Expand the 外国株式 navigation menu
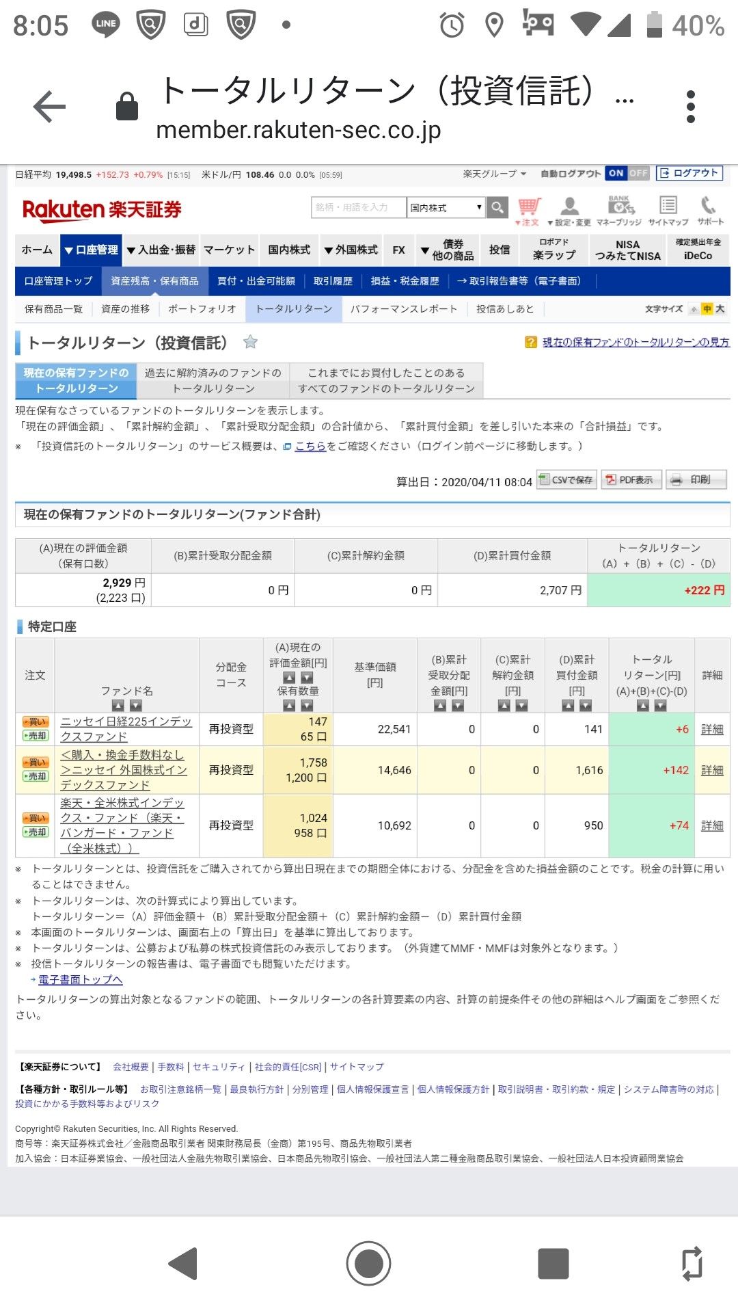This screenshot has height=1313, width=738. coord(351,250)
